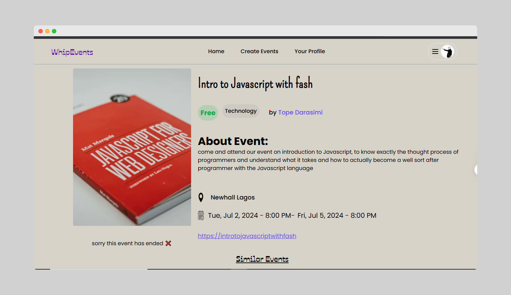The width and height of the screenshot is (511, 295).
Task: Select Create Events in the navbar
Action: [259, 51]
